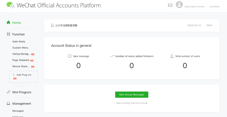Click the user avatar profile icon
The image size is (227, 117).
click(179, 5)
